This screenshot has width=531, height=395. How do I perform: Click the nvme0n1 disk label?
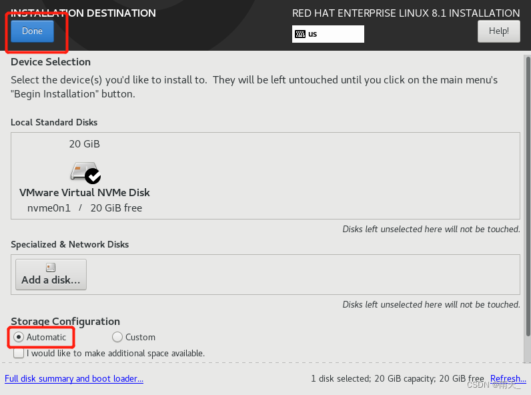[49, 208]
